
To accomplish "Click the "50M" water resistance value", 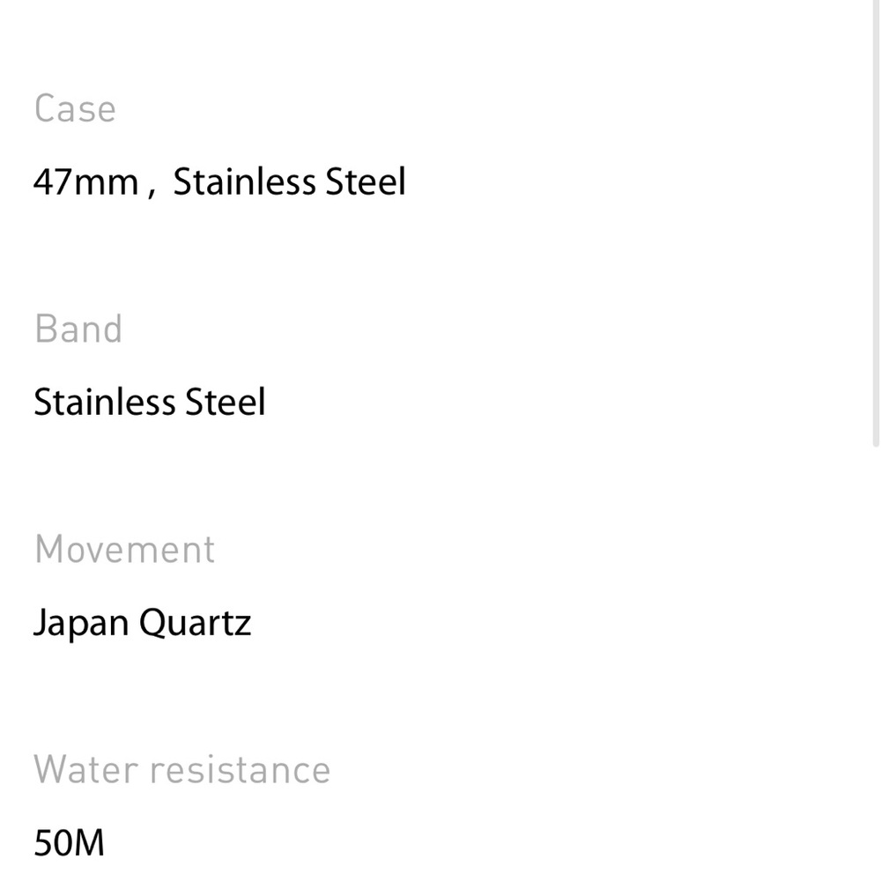I will tap(69, 843).
